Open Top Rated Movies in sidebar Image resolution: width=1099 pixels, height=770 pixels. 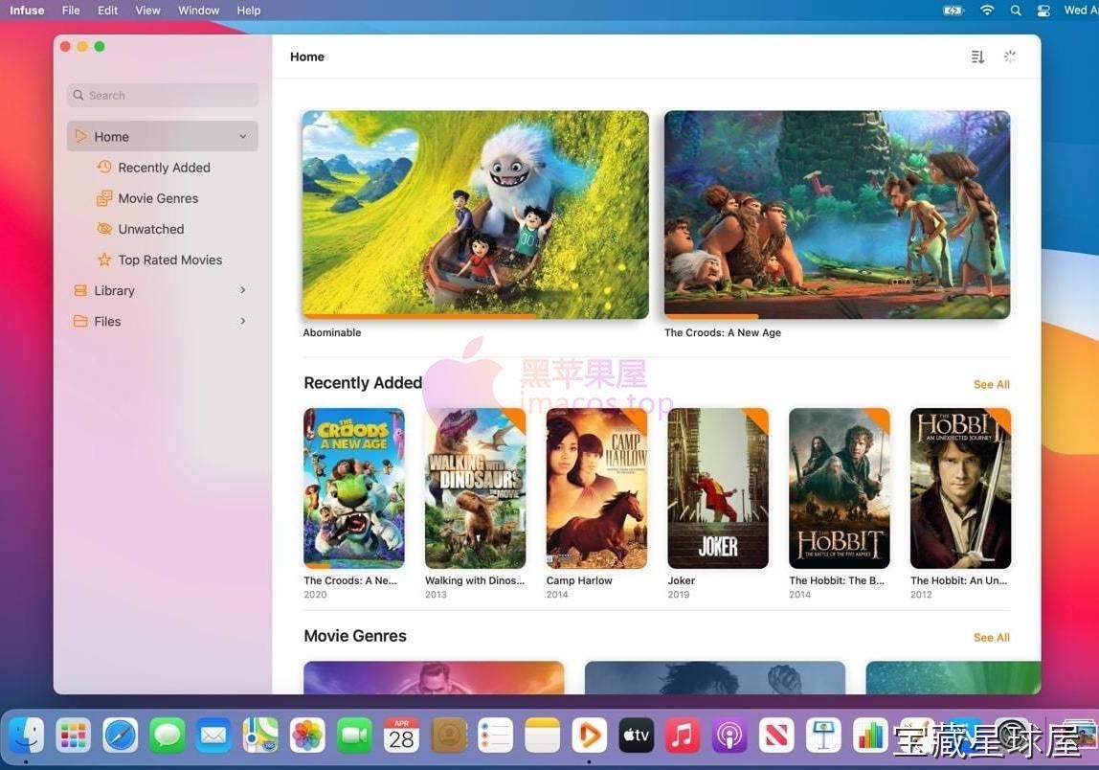[169, 260]
